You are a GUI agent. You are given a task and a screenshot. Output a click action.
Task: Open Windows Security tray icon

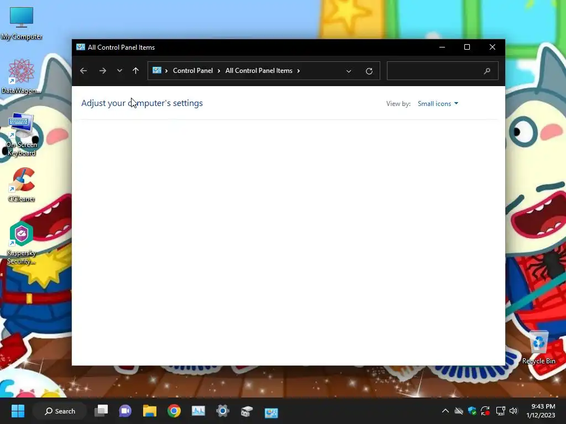(x=472, y=411)
